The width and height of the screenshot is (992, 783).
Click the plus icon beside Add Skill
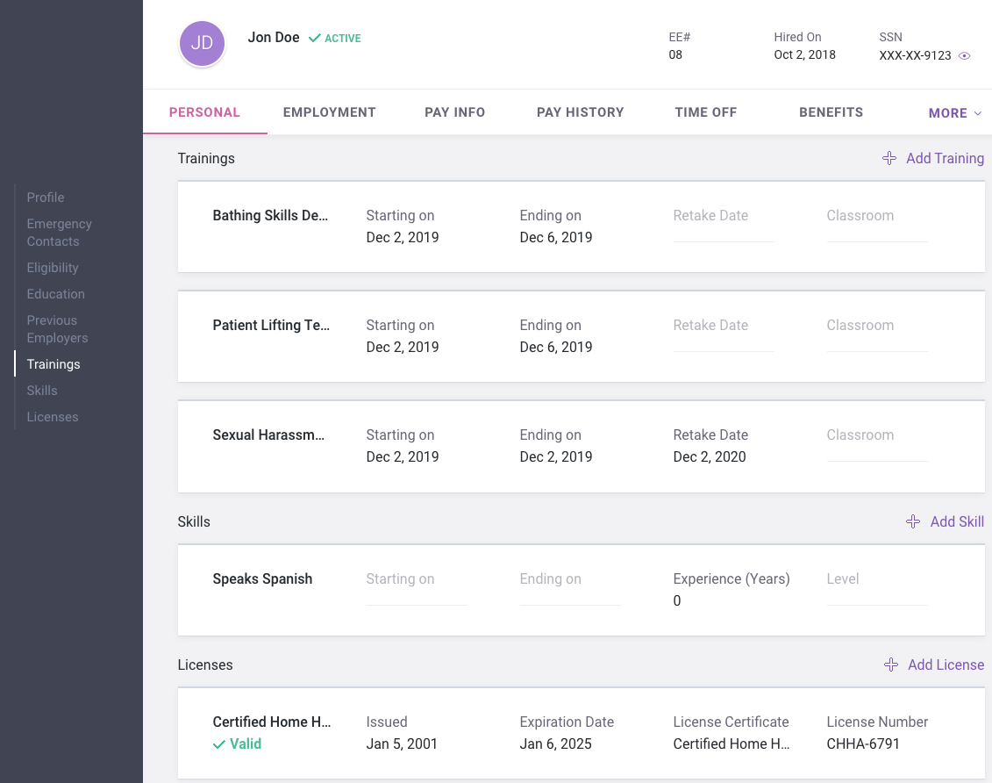pos(913,521)
